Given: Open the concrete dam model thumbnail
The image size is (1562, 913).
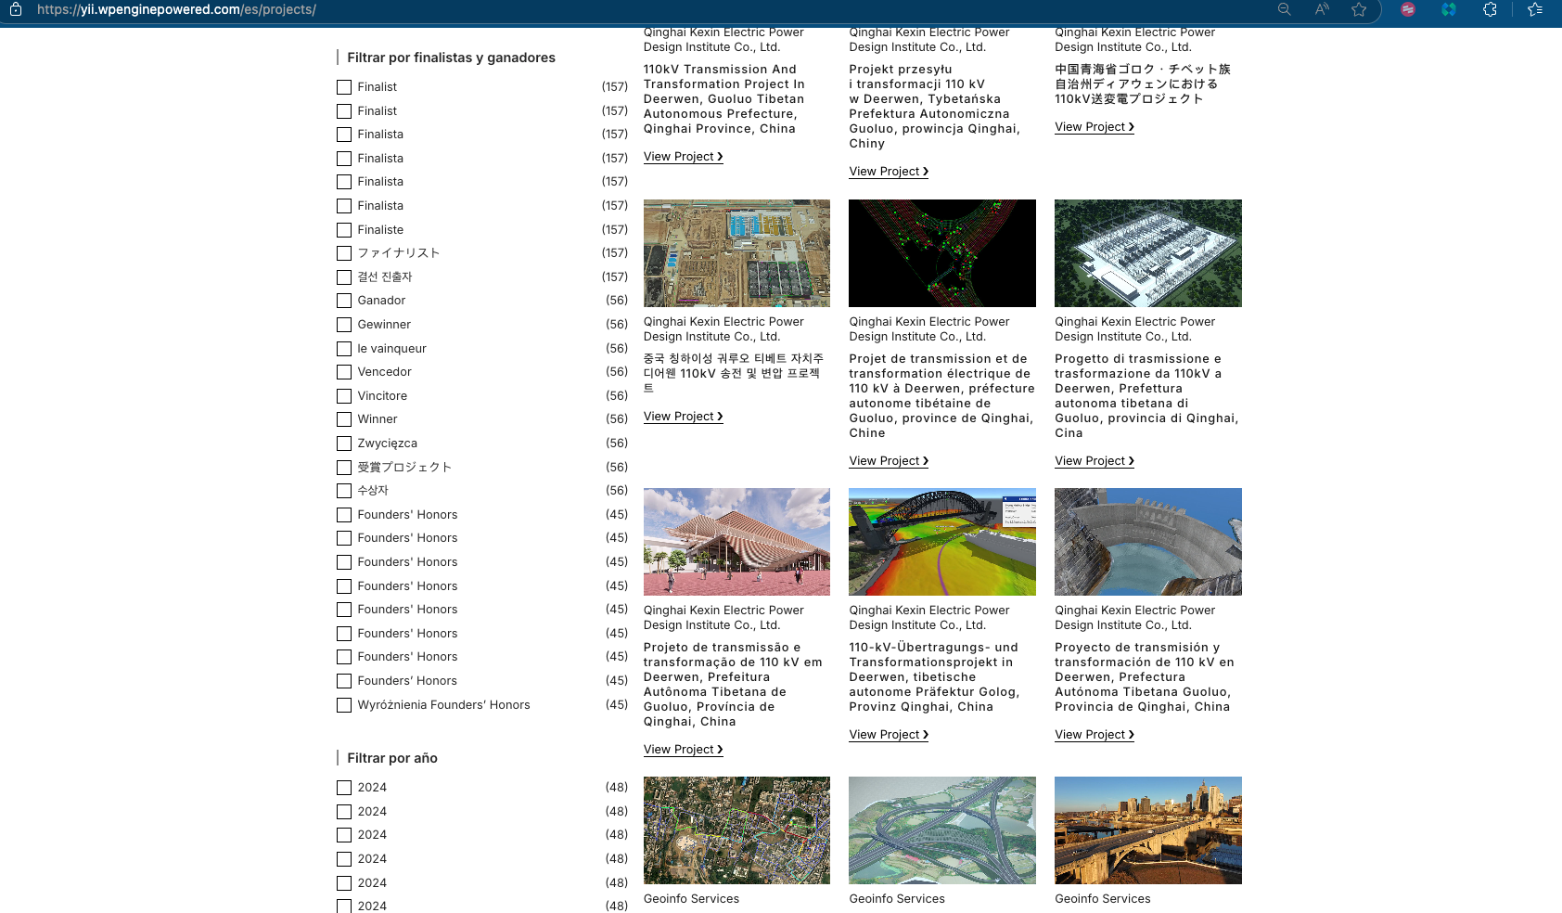Looking at the screenshot, I should tap(1148, 542).
